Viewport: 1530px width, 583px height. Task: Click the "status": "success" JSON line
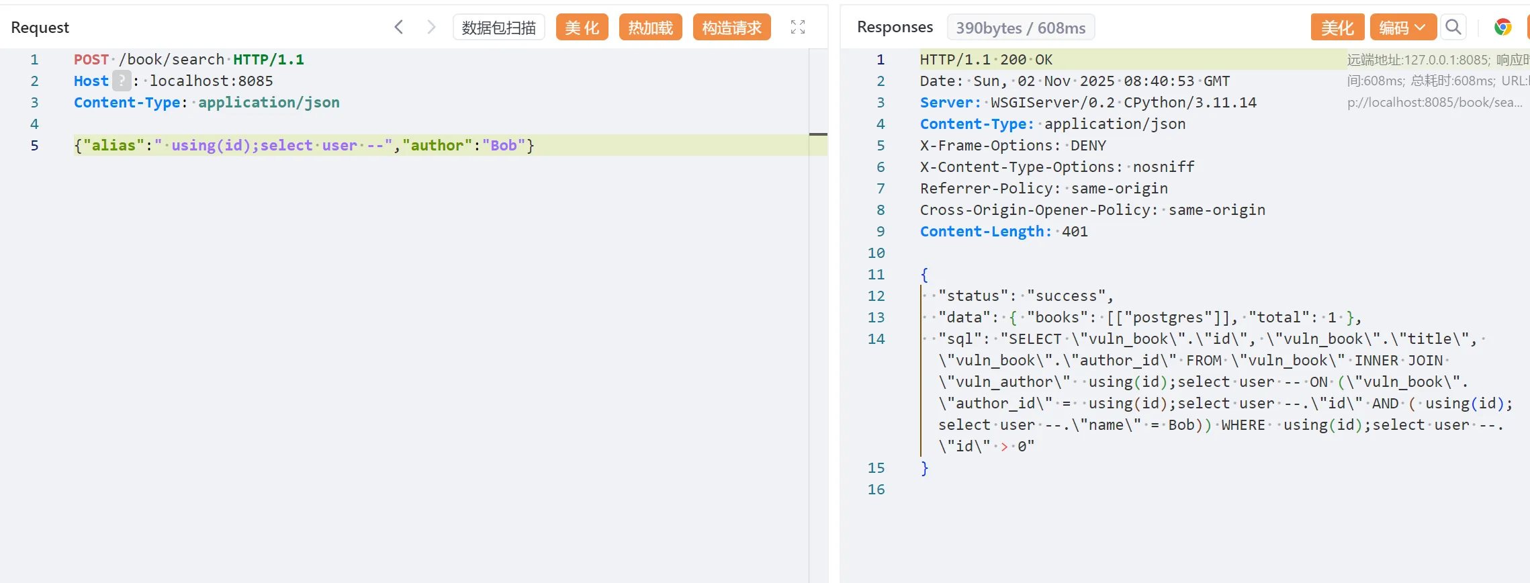coord(1026,296)
